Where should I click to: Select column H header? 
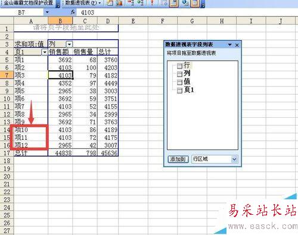[x=222, y=21]
